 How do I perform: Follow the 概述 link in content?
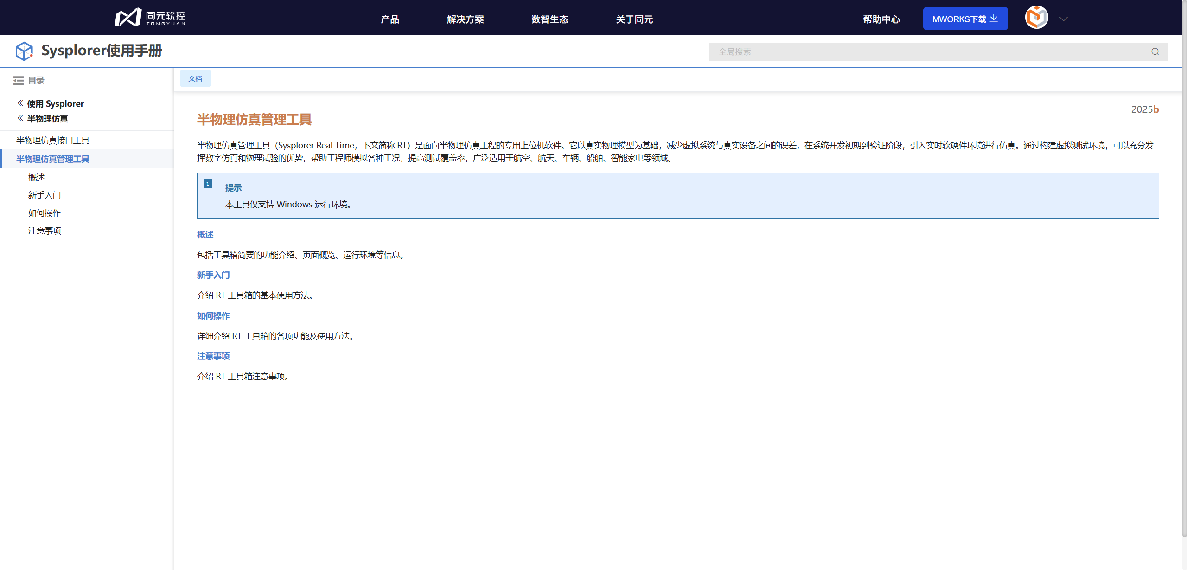point(205,235)
